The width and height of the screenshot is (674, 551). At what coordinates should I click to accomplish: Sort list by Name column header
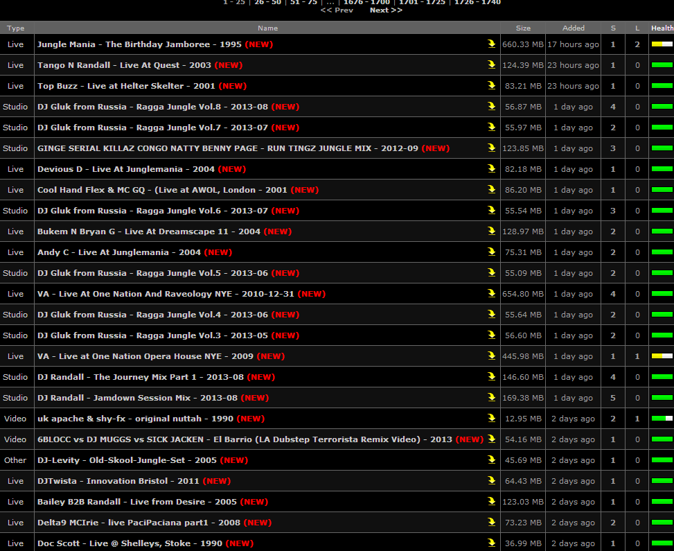[267, 28]
